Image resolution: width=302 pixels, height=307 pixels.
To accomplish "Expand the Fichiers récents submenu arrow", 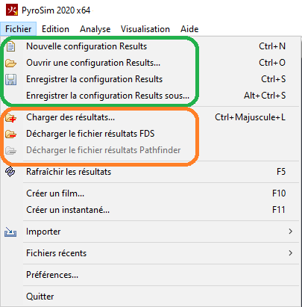I will [290, 253].
